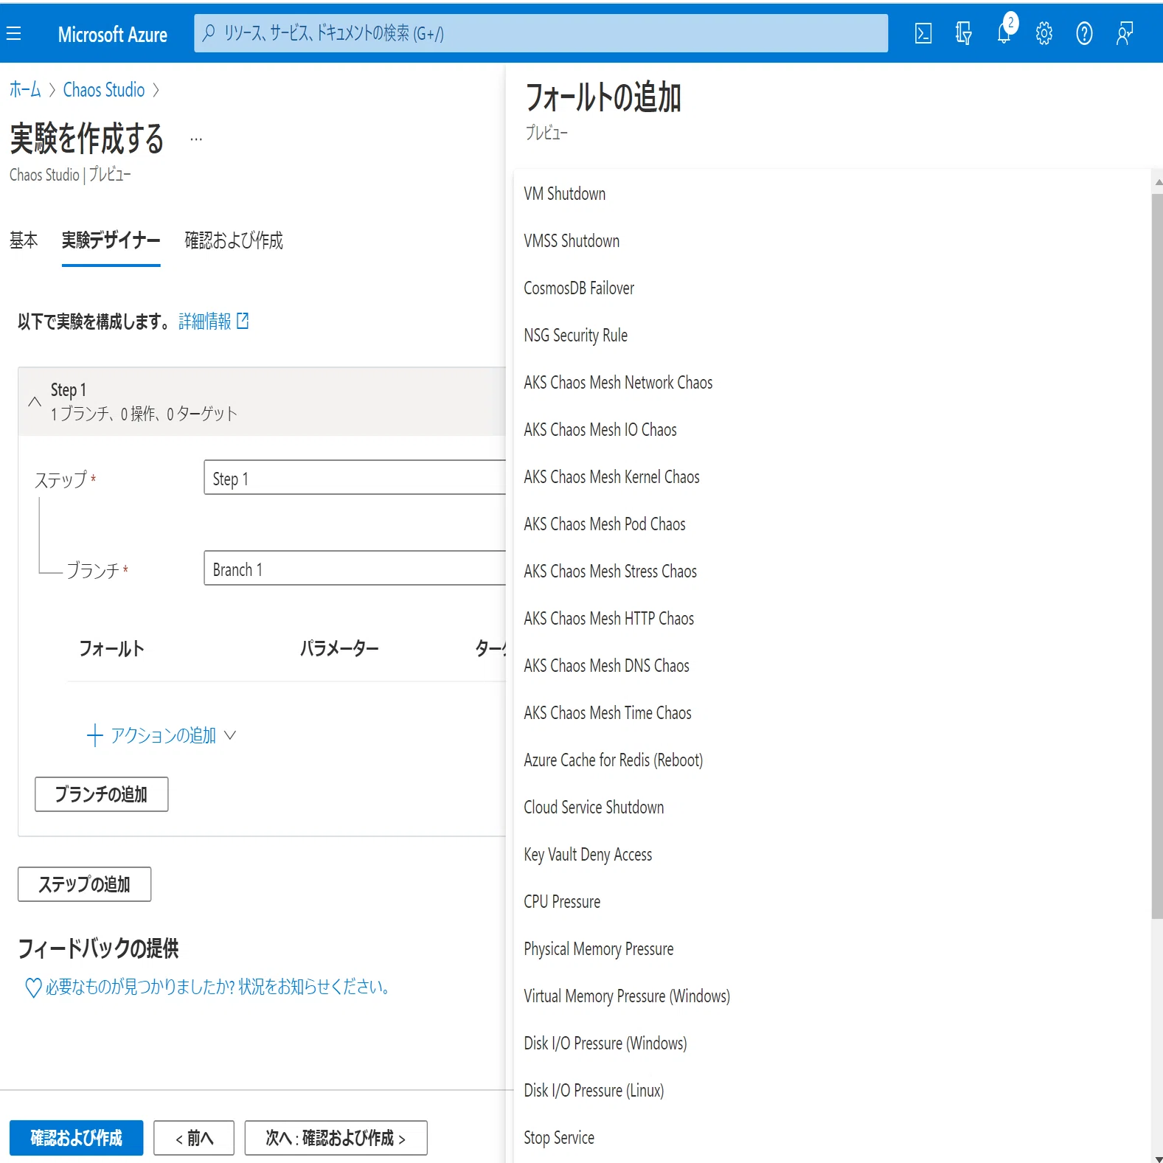Open the 詳細情報 link
The image size is (1163, 1163).
click(x=205, y=322)
